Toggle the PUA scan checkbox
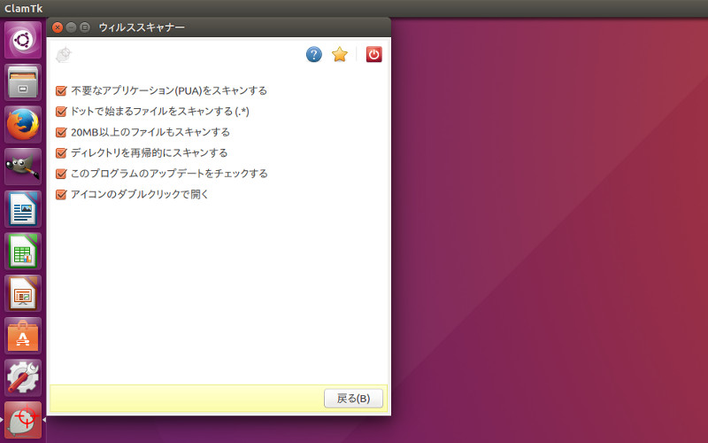 click(61, 91)
